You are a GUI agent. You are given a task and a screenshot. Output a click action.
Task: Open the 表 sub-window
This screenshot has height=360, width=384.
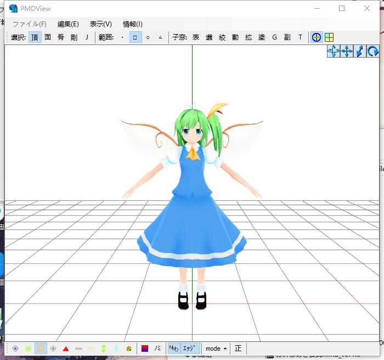tap(196, 37)
